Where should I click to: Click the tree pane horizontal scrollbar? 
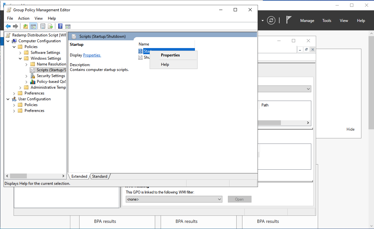tap(36, 176)
